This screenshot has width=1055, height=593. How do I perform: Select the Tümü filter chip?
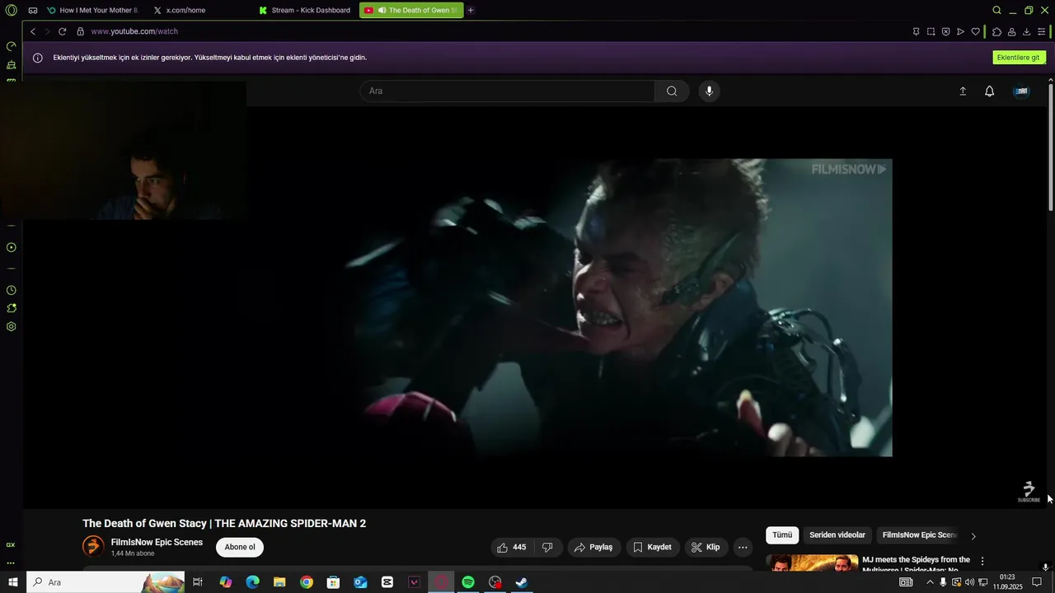pos(782,535)
